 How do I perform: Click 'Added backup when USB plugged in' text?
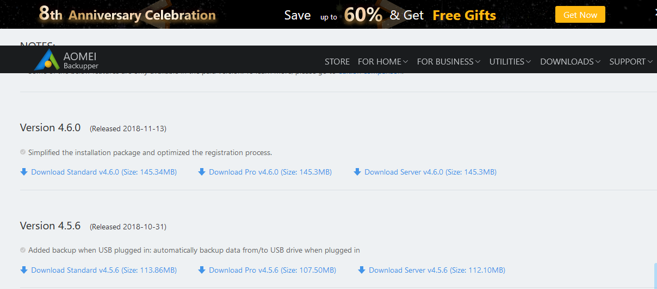point(194,251)
